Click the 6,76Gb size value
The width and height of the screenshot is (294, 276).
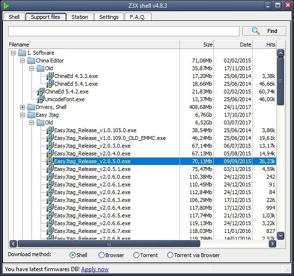(x=203, y=115)
